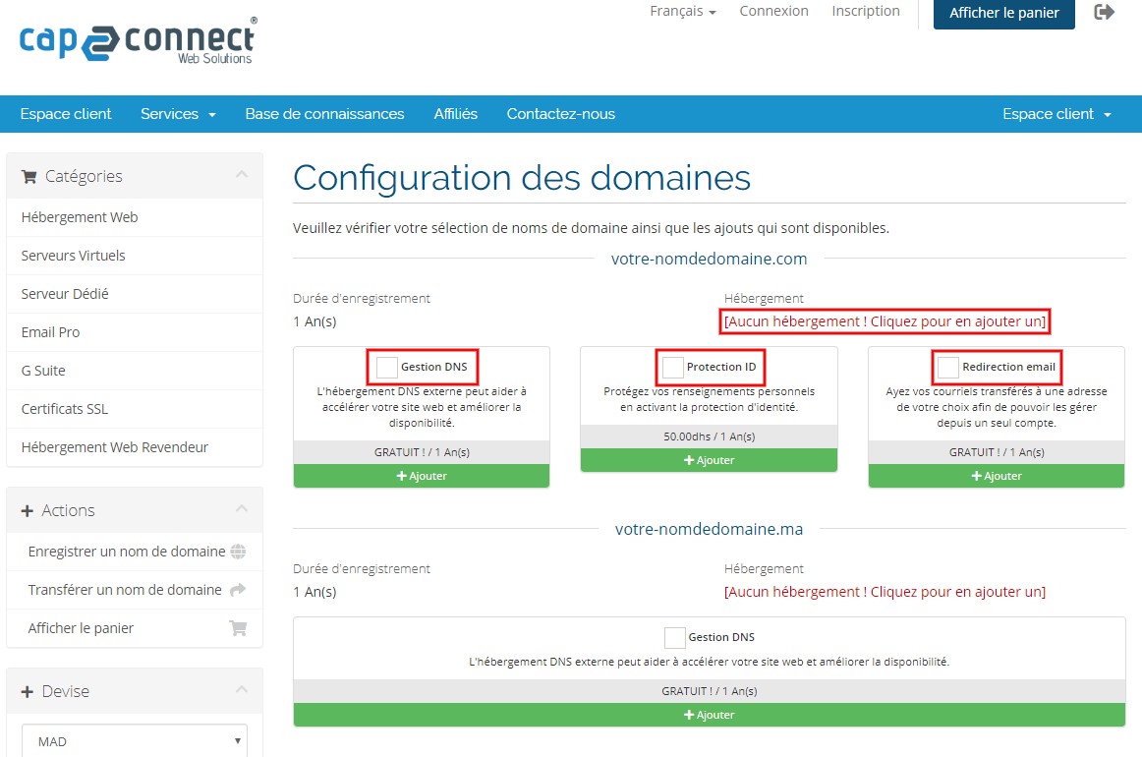Viewport: 1142px width, 757px height.
Task: Click Ajouter under Gestion DNS .com card
Action: pyautogui.click(x=422, y=476)
